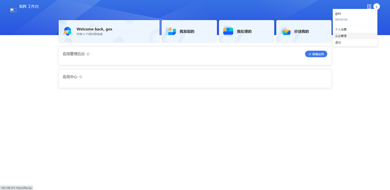This screenshot has width=390, height=190.
Task: Click the 'Welcome back, gex' heading
Action: pyautogui.click(x=95, y=29)
